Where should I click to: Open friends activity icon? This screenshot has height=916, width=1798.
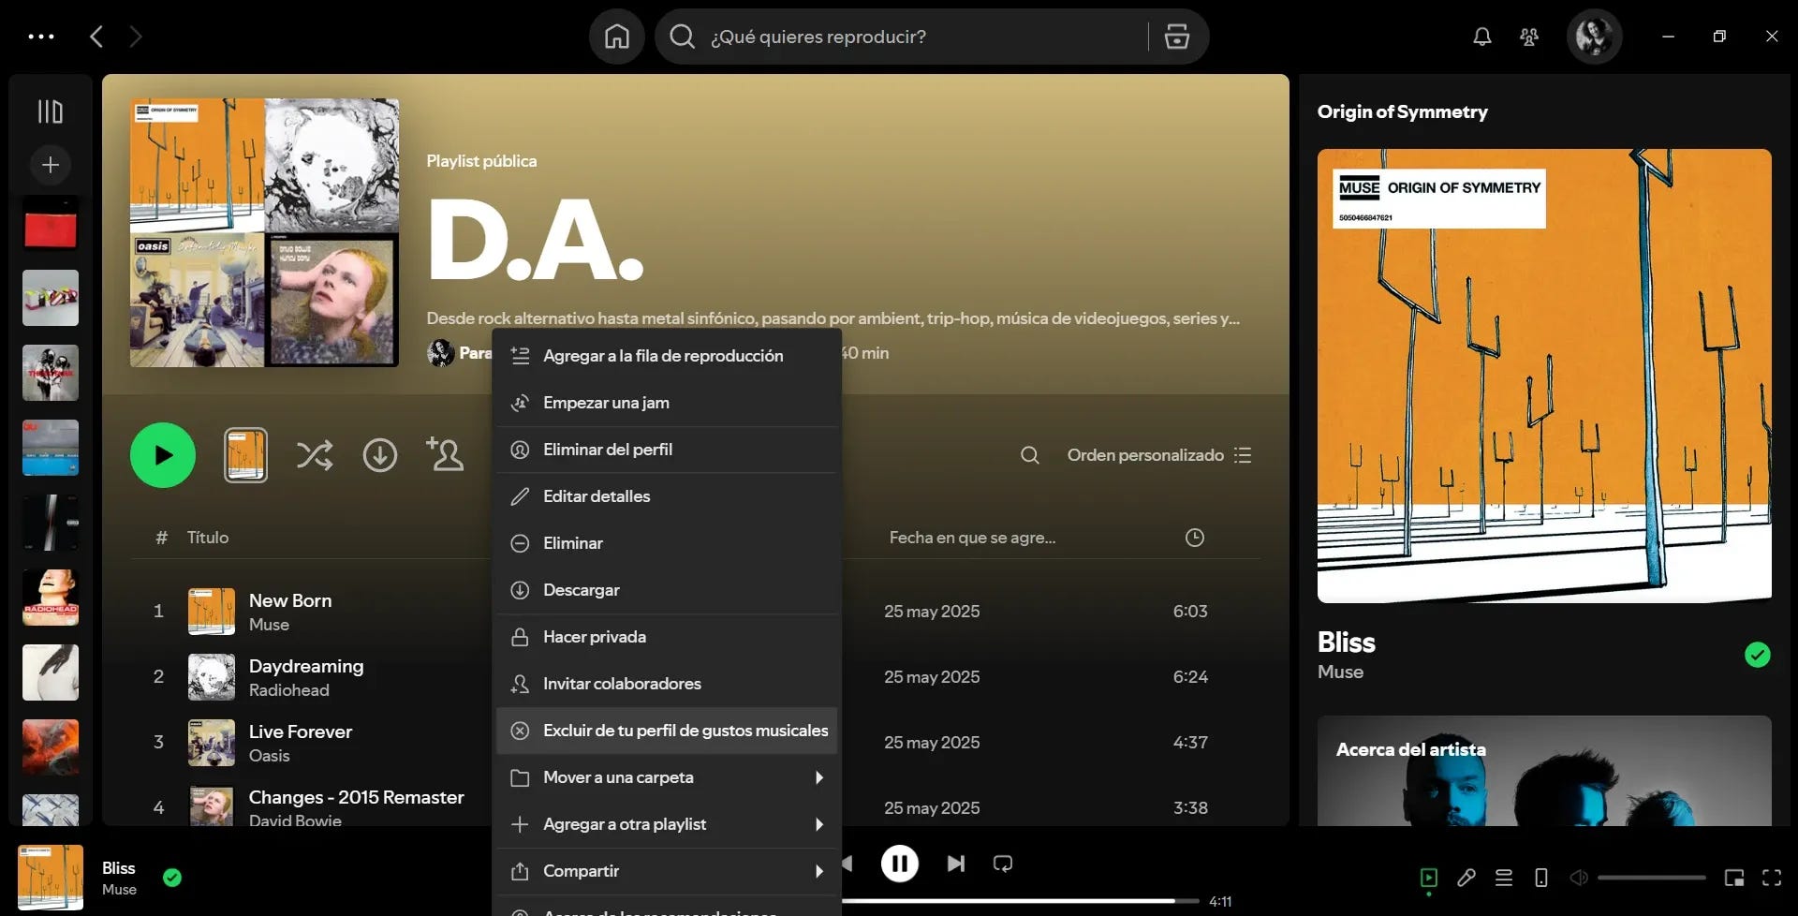pos(1529,37)
